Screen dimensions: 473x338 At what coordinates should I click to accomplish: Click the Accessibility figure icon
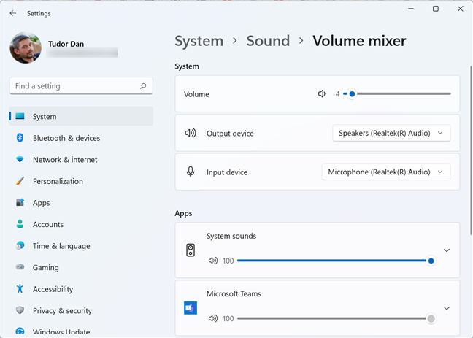[20, 289]
